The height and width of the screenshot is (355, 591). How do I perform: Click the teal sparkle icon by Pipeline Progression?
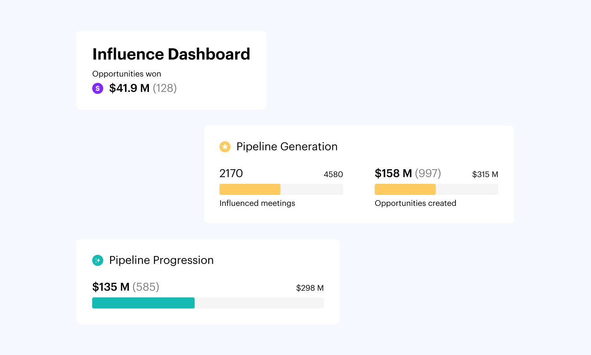coord(98,260)
